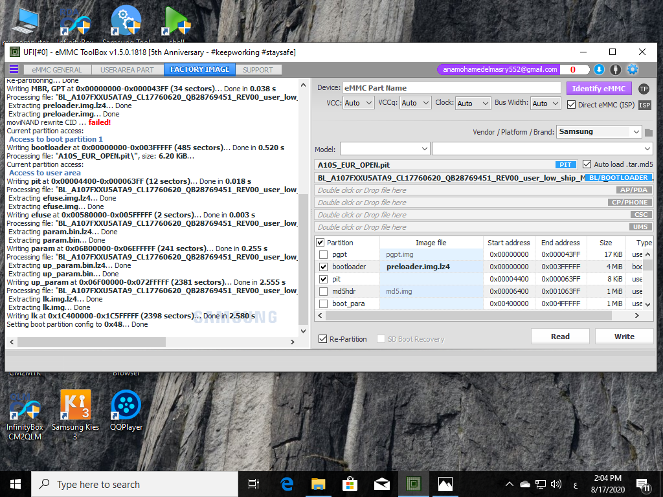Uncheck the bootloader partition checkbox

(324, 267)
